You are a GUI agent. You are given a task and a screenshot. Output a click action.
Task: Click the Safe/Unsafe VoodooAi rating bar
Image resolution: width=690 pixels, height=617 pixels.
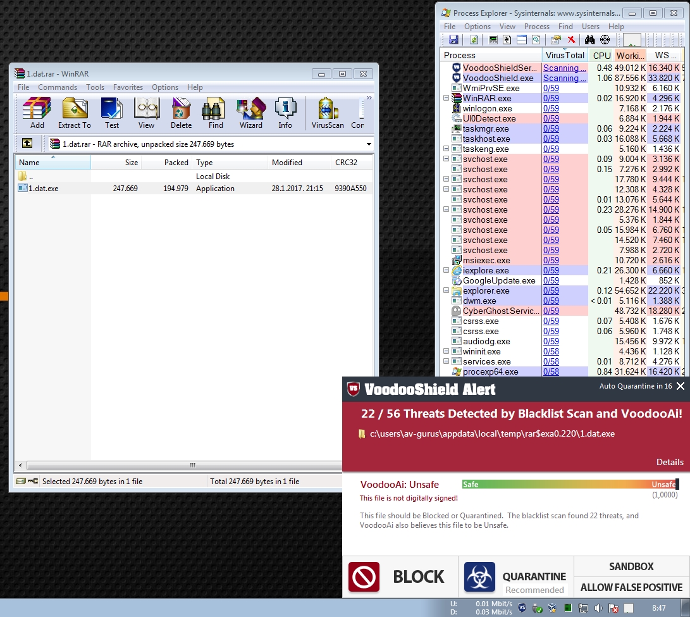(570, 485)
